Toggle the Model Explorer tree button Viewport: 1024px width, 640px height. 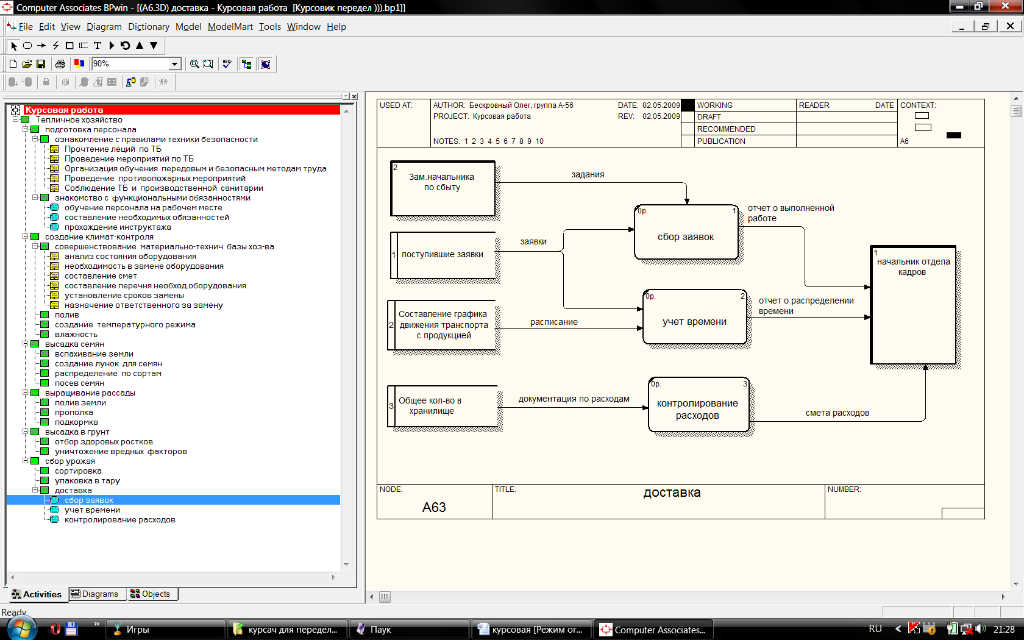pyautogui.click(x=246, y=64)
